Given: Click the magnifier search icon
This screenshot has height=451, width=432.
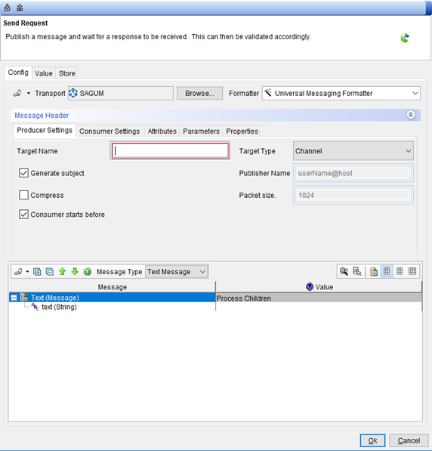Looking at the screenshot, I should [x=344, y=271].
